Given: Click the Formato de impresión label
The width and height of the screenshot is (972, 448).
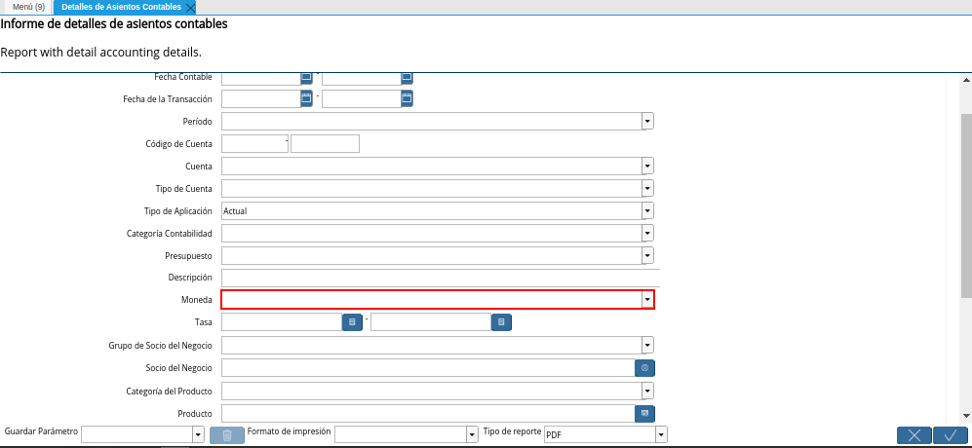Looking at the screenshot, I should pos(289,430).
